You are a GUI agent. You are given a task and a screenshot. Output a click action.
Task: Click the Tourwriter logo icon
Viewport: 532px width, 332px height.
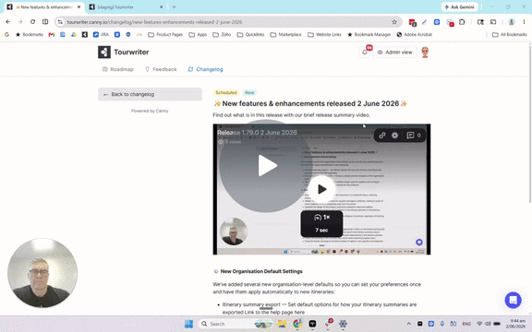click(104, 53)
